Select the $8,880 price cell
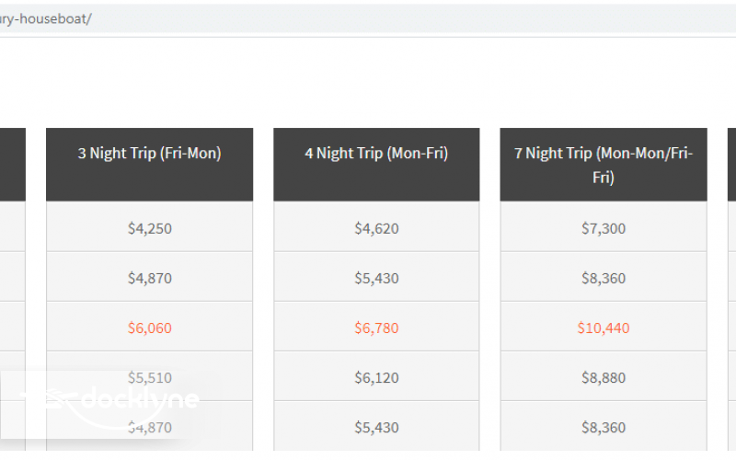This screenshot has width=736, height=460. click(604, 377)
